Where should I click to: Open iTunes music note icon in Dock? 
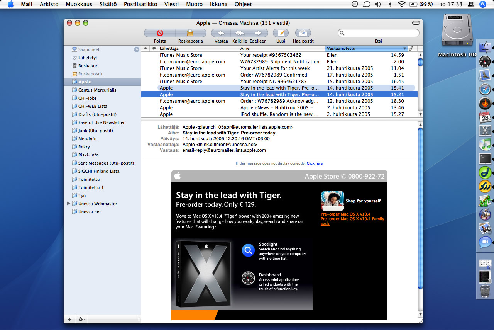[485, 145]
